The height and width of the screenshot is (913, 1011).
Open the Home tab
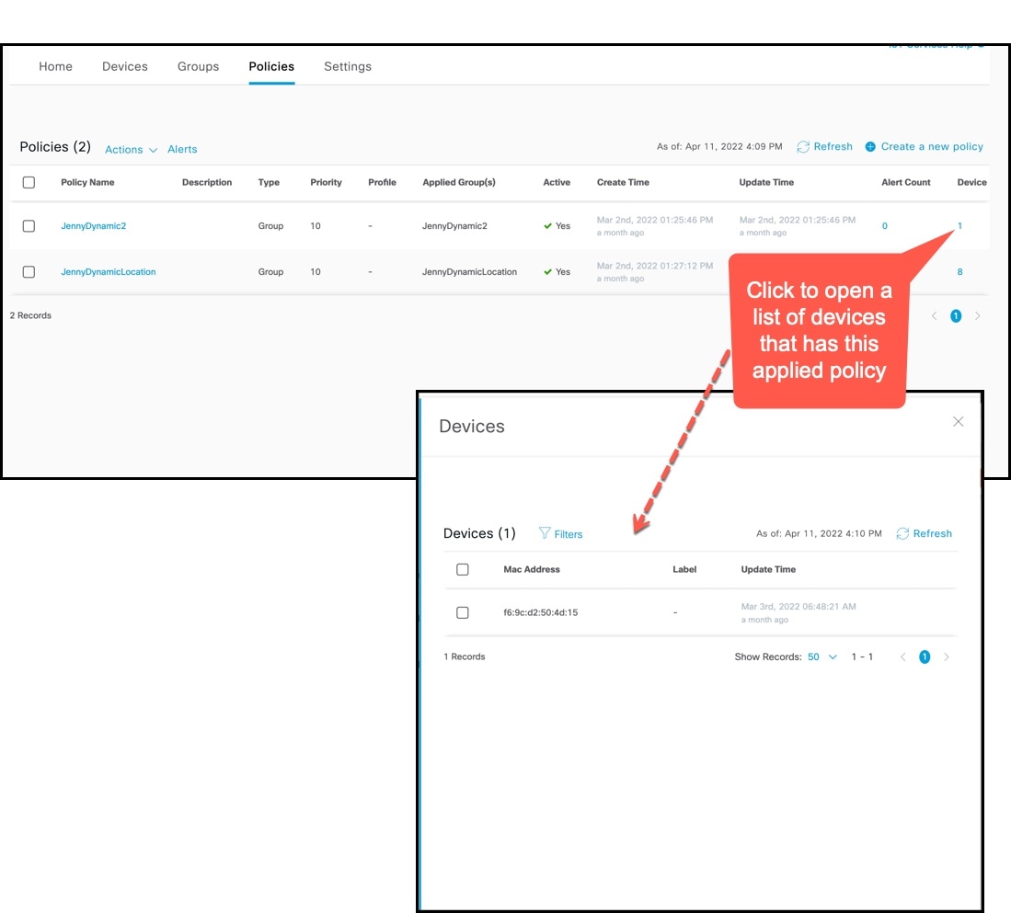tap(55, 66)
